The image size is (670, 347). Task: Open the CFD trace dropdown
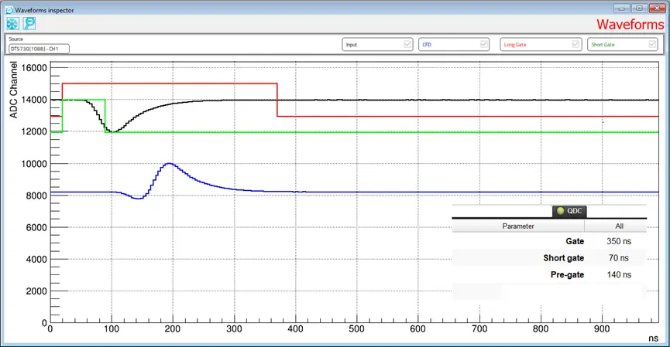point(453,44)
